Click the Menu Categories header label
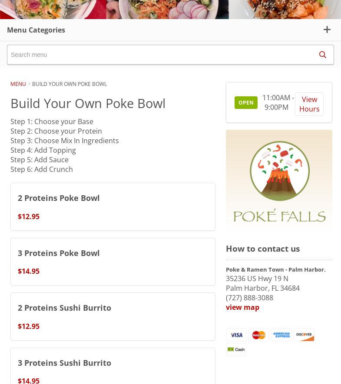The image size is (341, 384). click(36, 30)
